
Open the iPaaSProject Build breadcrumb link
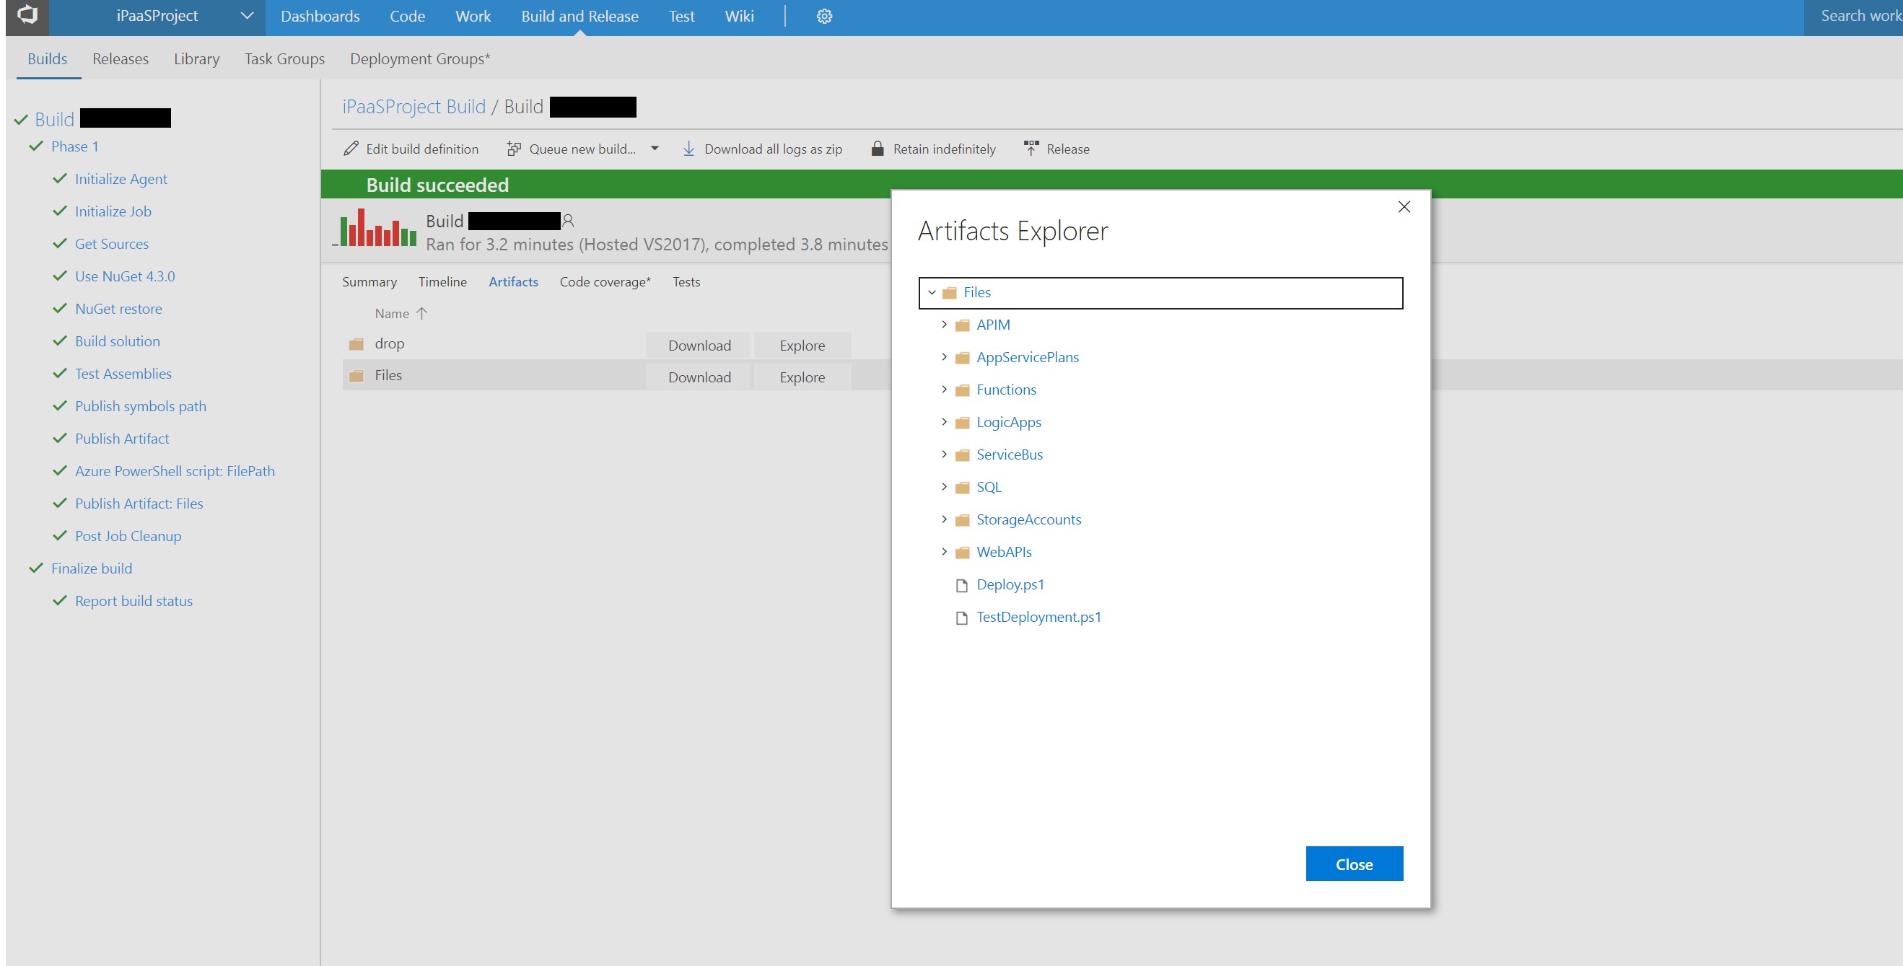click(x=414, y=106)
